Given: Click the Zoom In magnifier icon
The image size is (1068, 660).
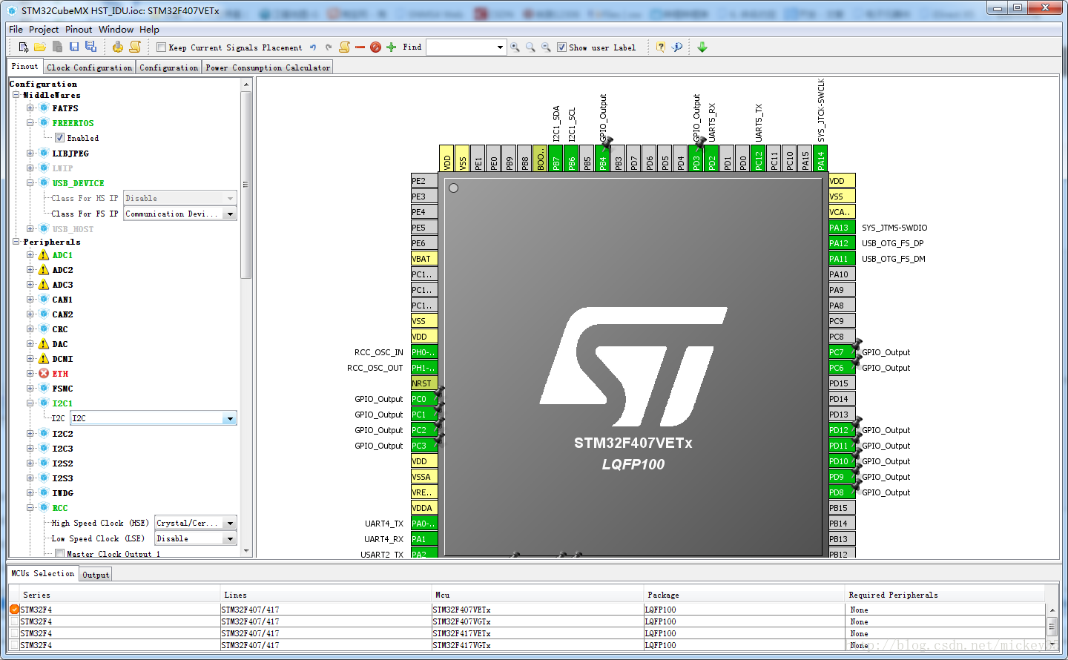Looking at the screenshot, I should pyautogui.click(x=515, y=47).
